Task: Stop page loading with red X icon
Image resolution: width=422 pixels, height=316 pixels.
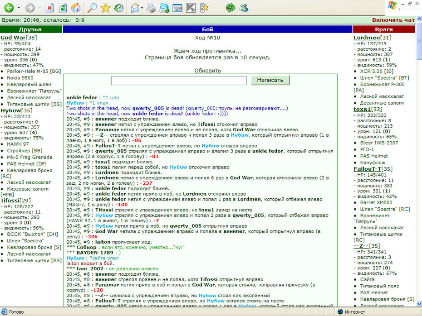Action: point(49,8)
